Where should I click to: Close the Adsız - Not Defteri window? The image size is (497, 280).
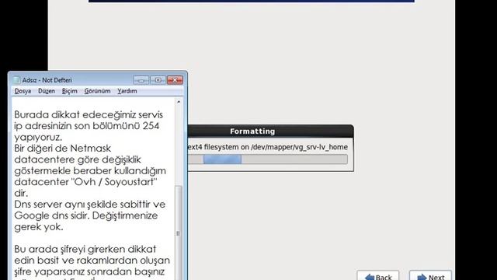(175, 80)
